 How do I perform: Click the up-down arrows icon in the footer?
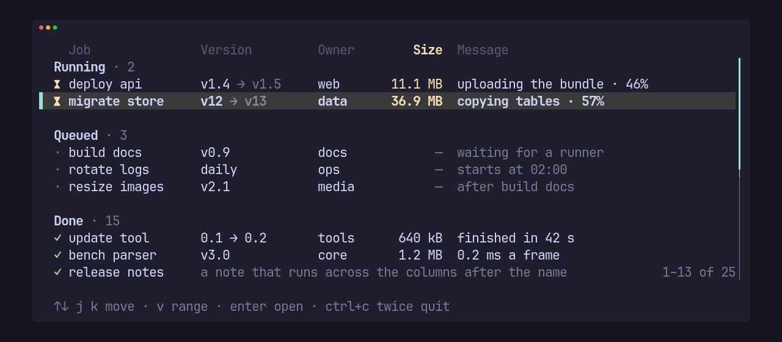click(x=61, y=307)
